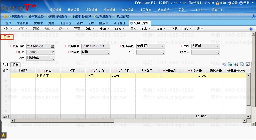Open the 库存核算 main menu
The height and width of the screenshot is (140, 256).
(128, 10)
